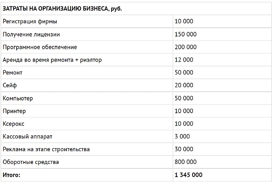Click the 30 000 advertising amount
Viewport: 274px width, 185px height.
(184, 149)
